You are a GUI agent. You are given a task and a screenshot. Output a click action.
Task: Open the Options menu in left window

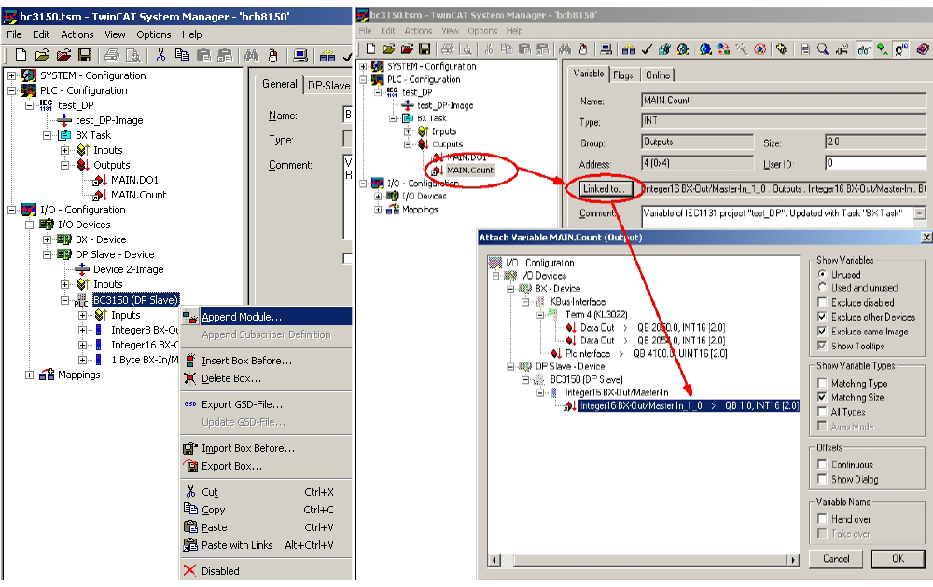[154, 34]
